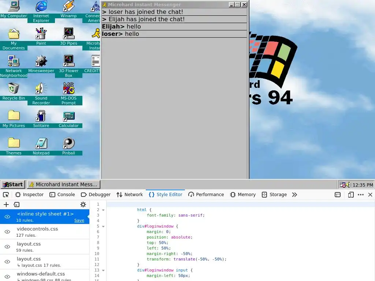375x281 pixels.
Task: Open the Pinball shortcut
Action: tap(68, 146)
